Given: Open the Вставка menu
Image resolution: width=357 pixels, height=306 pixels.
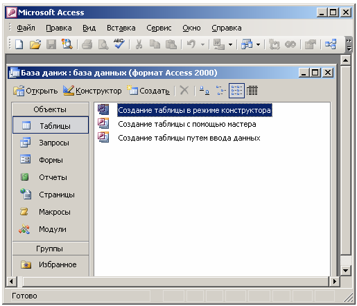Looking at the screenshot, I should (121, 28).
